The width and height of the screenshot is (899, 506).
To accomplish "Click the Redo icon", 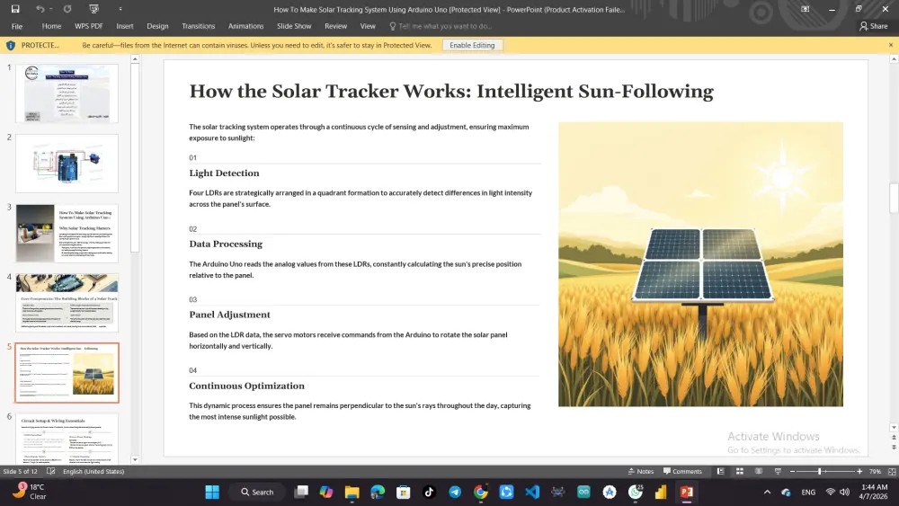I will (x=67, y=9).
